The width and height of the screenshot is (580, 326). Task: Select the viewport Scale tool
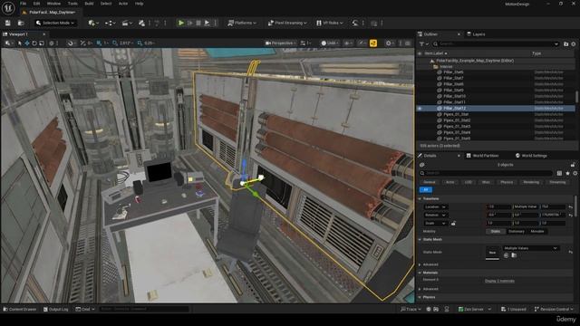42,43
